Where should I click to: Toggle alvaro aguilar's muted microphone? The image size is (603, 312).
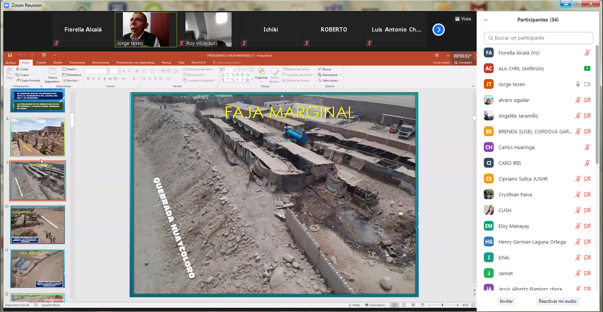tap(578, 100)
